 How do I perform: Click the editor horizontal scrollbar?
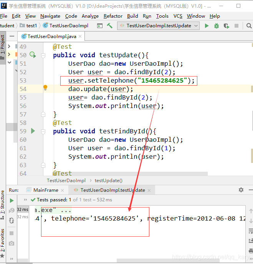coord(131,174)
